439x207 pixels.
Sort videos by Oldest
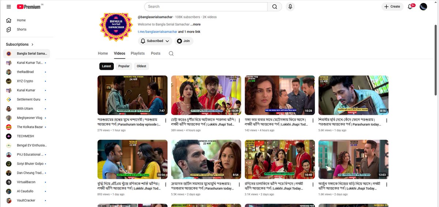point(142,66)
